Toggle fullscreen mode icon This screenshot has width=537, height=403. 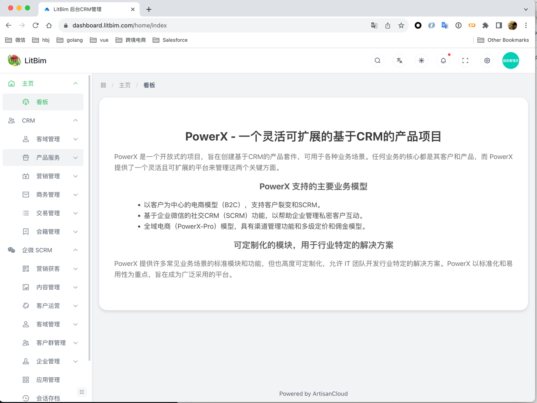pyautogui.click(x=465, y=61)
